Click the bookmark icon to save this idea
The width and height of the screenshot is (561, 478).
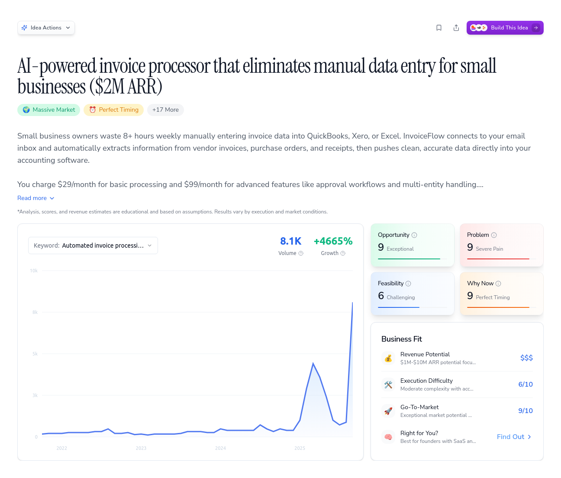point(439,27)
